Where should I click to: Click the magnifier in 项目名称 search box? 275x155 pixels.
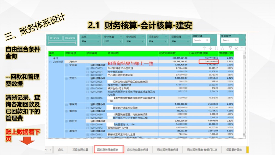click(236, 40)
